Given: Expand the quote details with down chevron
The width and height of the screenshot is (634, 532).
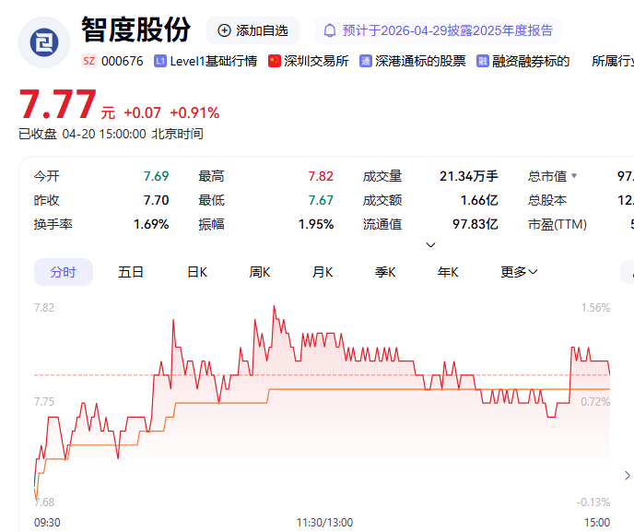Looking at the screenshot, I should (431, 244).
